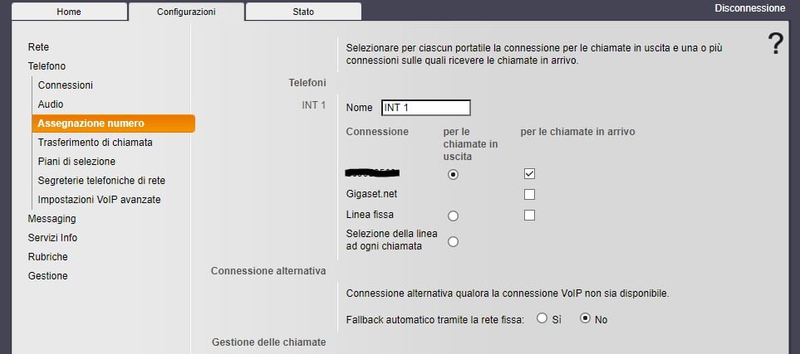Open Connessioni in the sidebar
The height and width of the screenshot is (354, 800).
tap(66, 85)
